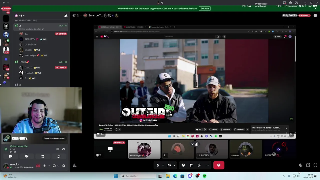This screenshot has width=320, height=180.
Task: Stop watching stream with red button
Action: pos(219,165)
